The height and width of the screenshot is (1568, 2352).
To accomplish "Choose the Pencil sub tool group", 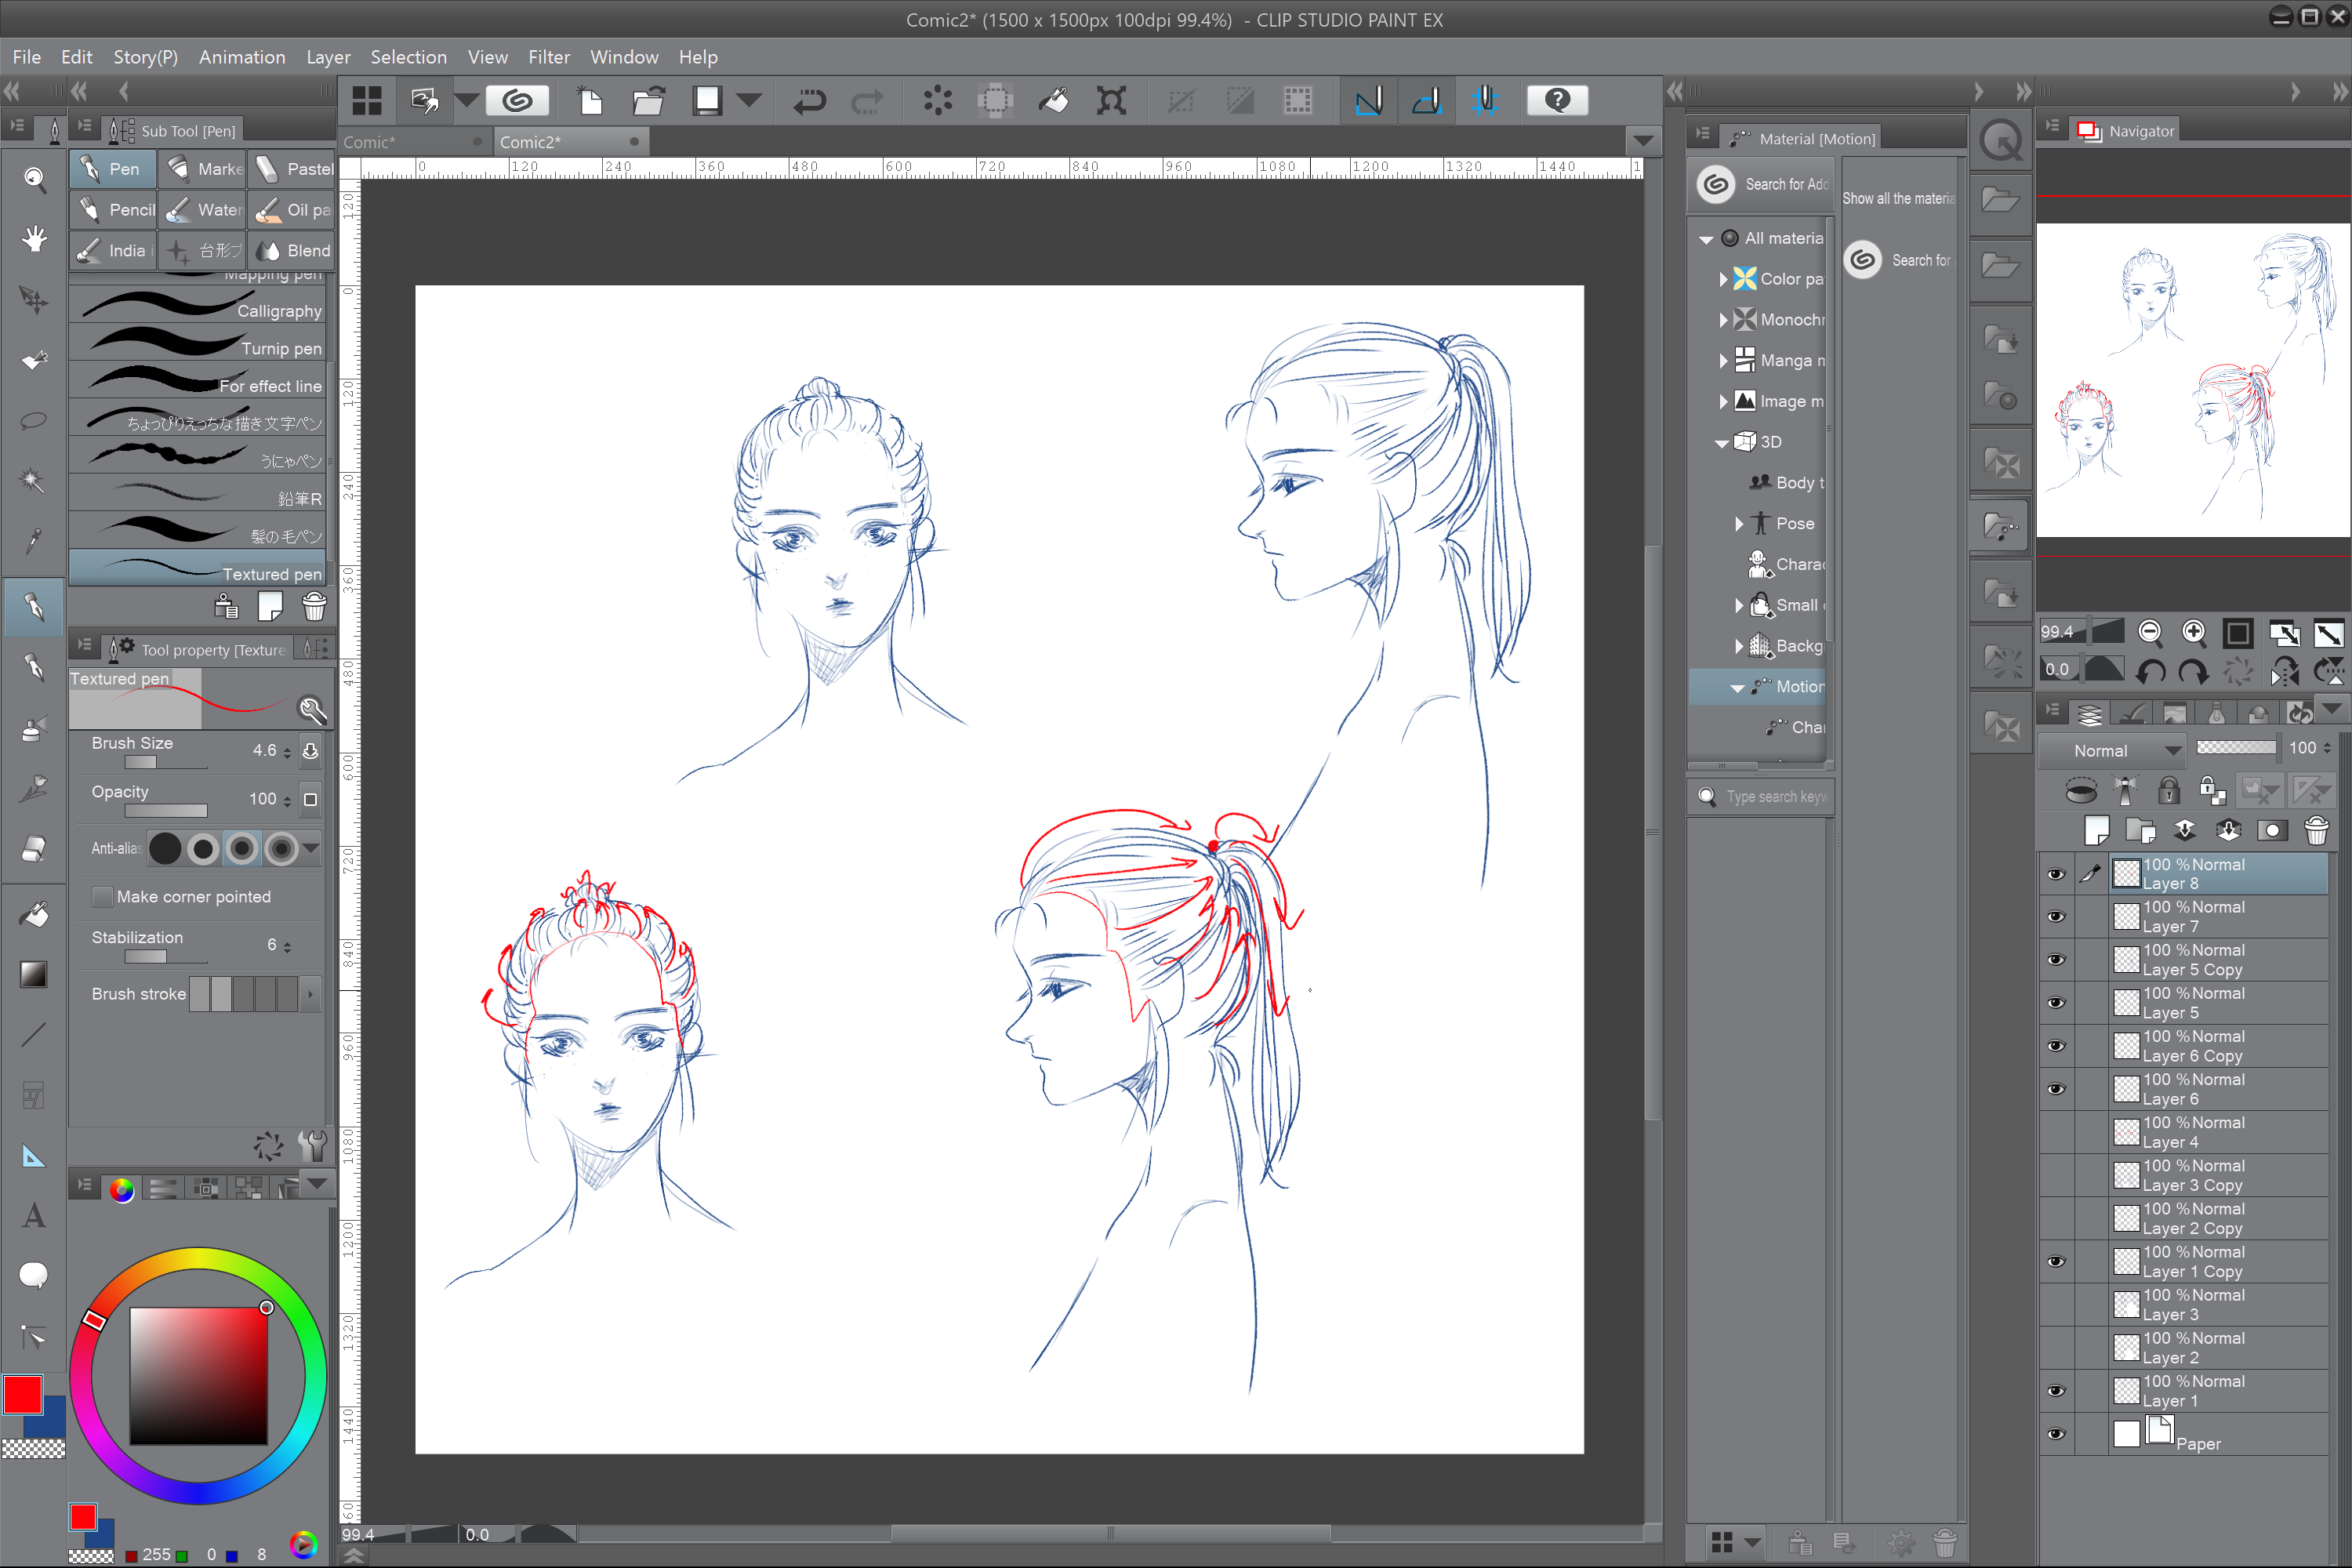I will pos(114,210).
